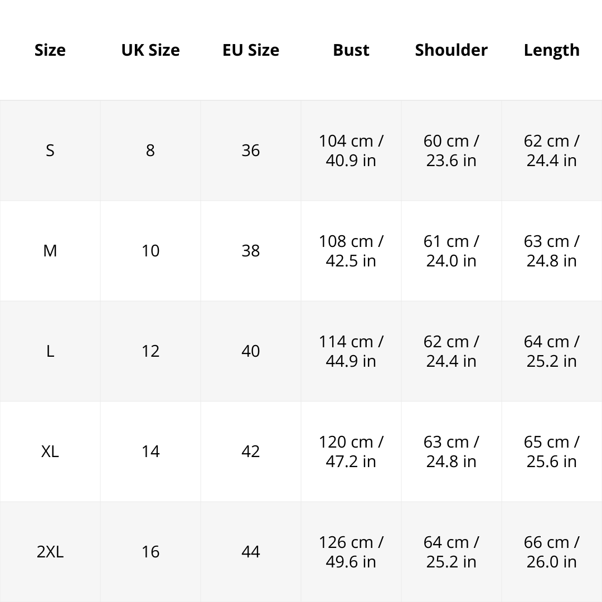602x602 pixels.
Task: Click the EU Size column header
Action: tap(251, 50)
